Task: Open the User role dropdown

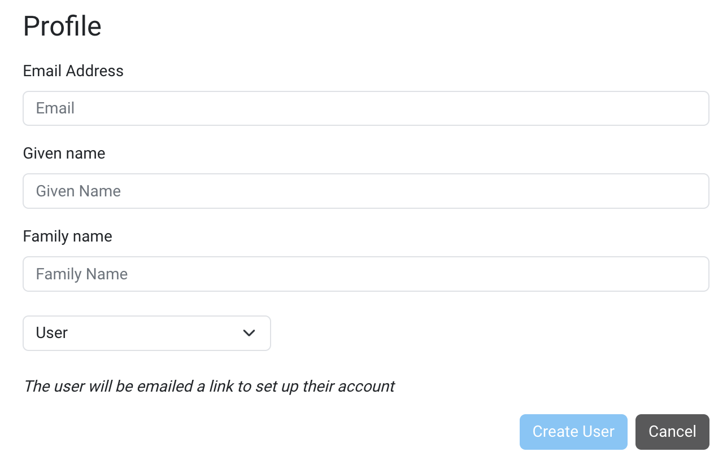Action: point(146,333)
